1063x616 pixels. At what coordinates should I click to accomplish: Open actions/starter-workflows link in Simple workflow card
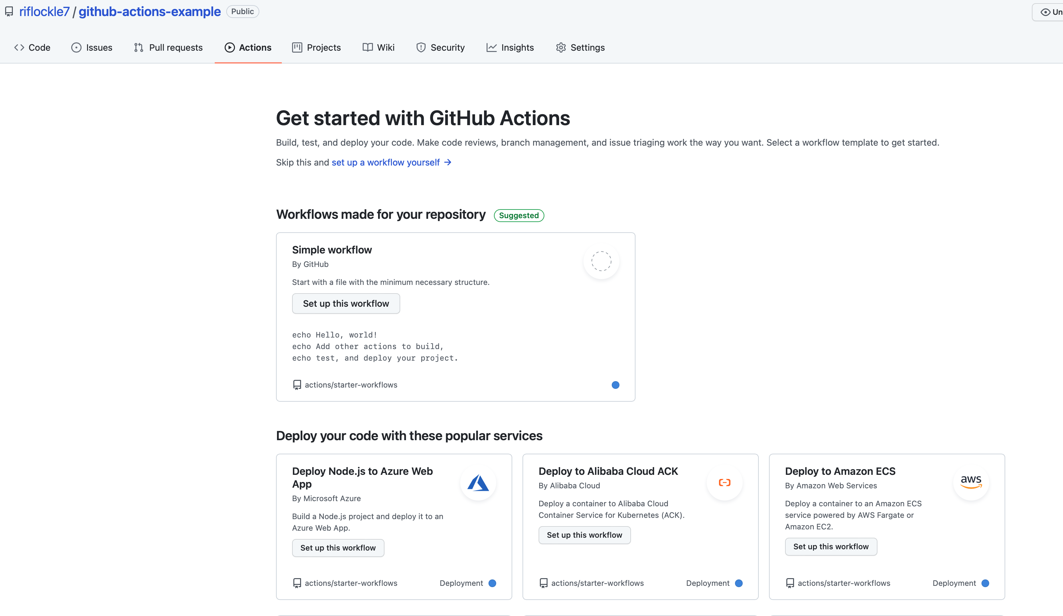pyautogui.click(x=351, y=385)
